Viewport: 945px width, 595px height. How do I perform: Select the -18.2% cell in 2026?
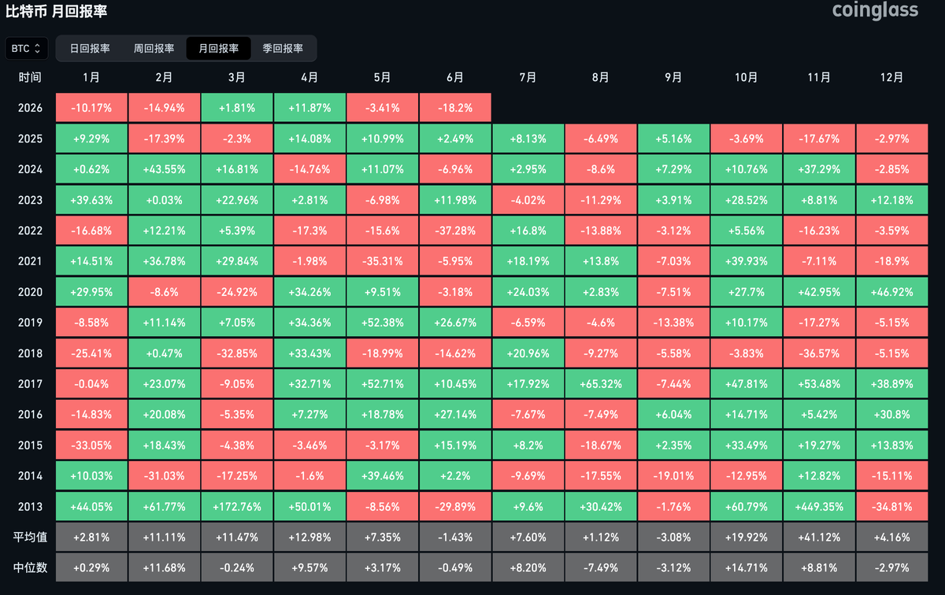coord(455,108)
